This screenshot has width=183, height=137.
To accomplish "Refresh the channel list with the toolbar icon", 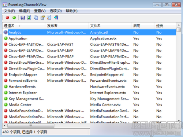I will click(29, 18).
